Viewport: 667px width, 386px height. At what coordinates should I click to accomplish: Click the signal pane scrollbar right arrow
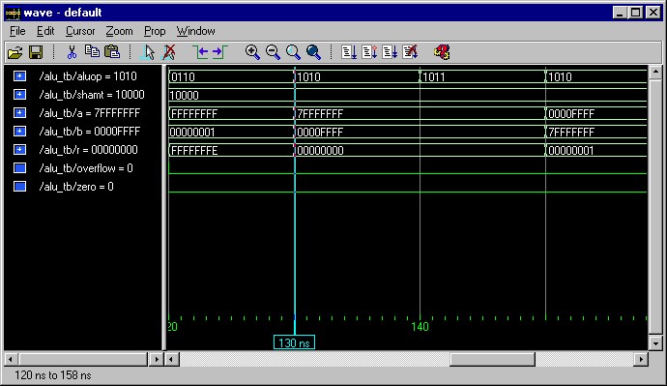coord(156,360)
